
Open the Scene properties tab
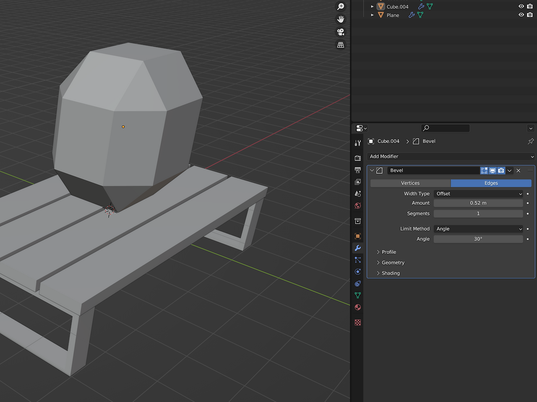(x=358, y=193)
